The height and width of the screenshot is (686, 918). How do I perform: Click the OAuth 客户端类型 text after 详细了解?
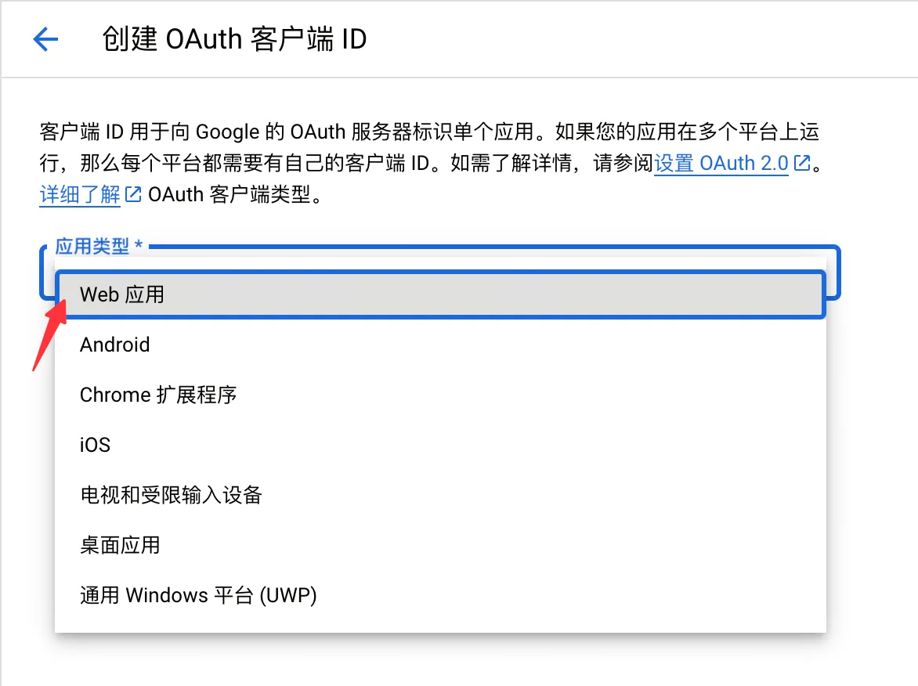(x=235, y=194)
